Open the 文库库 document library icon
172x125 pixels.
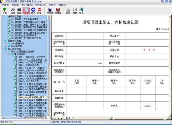tap(50, 11)
